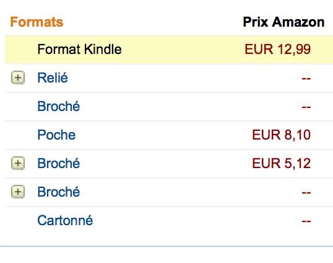Open the Poche format link
The image size is (333, 263).
click(56, 135)
